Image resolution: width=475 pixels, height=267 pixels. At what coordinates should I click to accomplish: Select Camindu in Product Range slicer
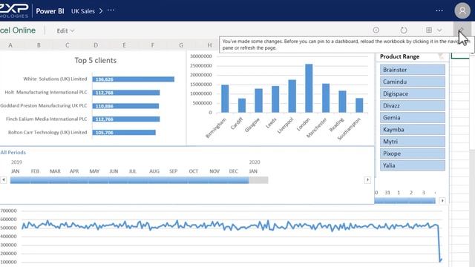click(x=413, y=82)
